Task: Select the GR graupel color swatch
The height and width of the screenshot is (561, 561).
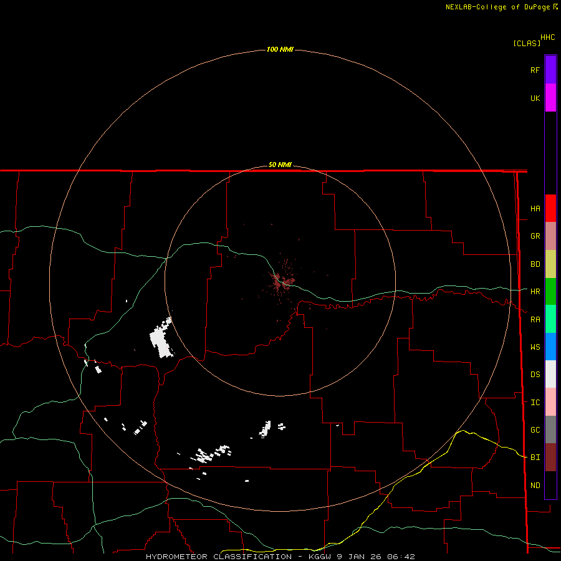Action: pyautogui.click(x=550, y=236)
